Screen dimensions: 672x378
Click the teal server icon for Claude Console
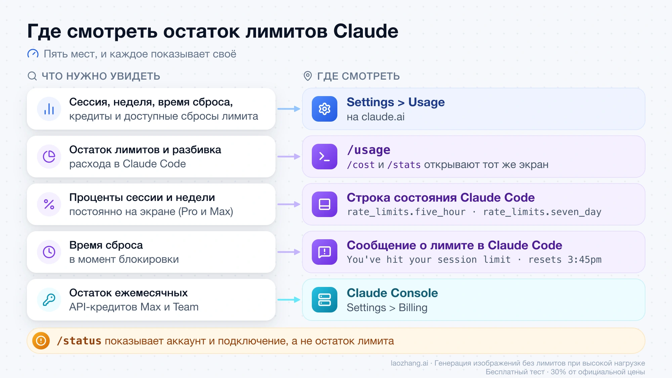tap(325, 300)
